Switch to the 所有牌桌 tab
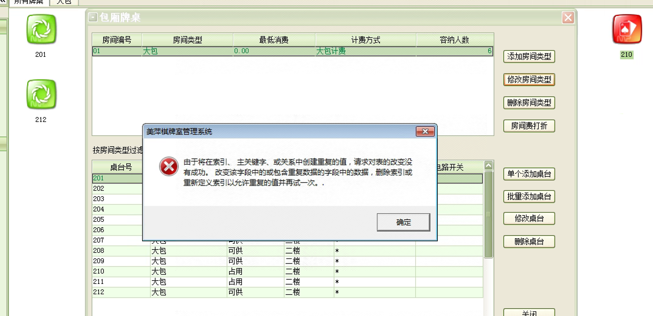The image size is (653, 316). [29, 2]
